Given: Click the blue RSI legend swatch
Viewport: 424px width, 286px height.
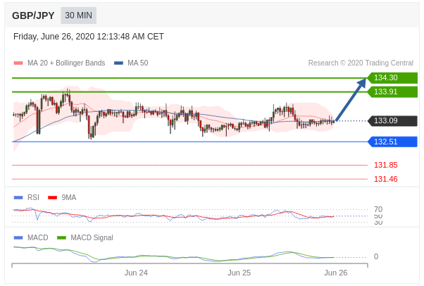Looking at the screenshot, I should pyautogui.click(x=18, y=198).
